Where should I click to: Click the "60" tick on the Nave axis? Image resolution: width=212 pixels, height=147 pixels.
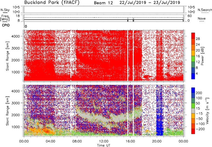pos(189,16)
